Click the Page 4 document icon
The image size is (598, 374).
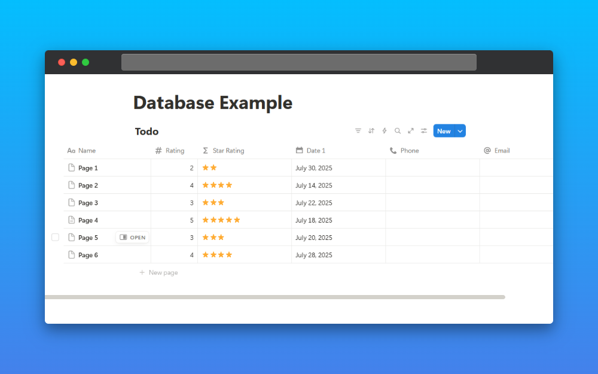[x=71, y=220]
